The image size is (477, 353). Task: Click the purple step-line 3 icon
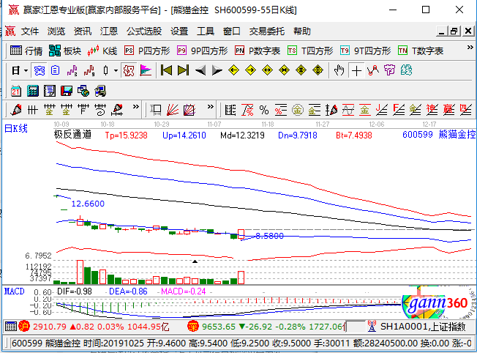(x=72, y=70)
